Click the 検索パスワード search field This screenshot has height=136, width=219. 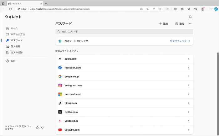(124, 32)
